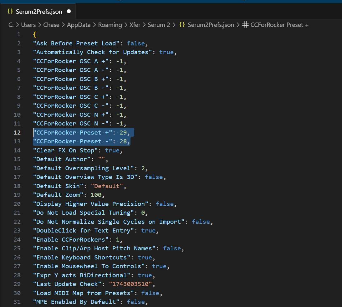Screen dimensions: 342x307
Task: Click the "Enable Keyboard Shortcuts" key
Action: pyautogui.click(x=82, y=258)
